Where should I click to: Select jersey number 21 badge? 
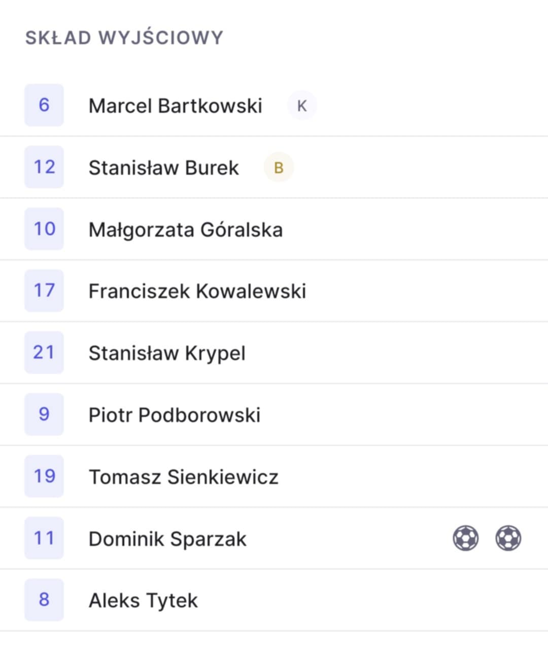(44, 352)
